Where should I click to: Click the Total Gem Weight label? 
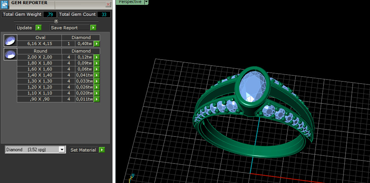(22, 14)
